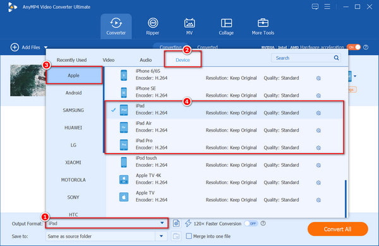Choose the iPad profile name
379x246 pixels.
click(x=140, y=106)
